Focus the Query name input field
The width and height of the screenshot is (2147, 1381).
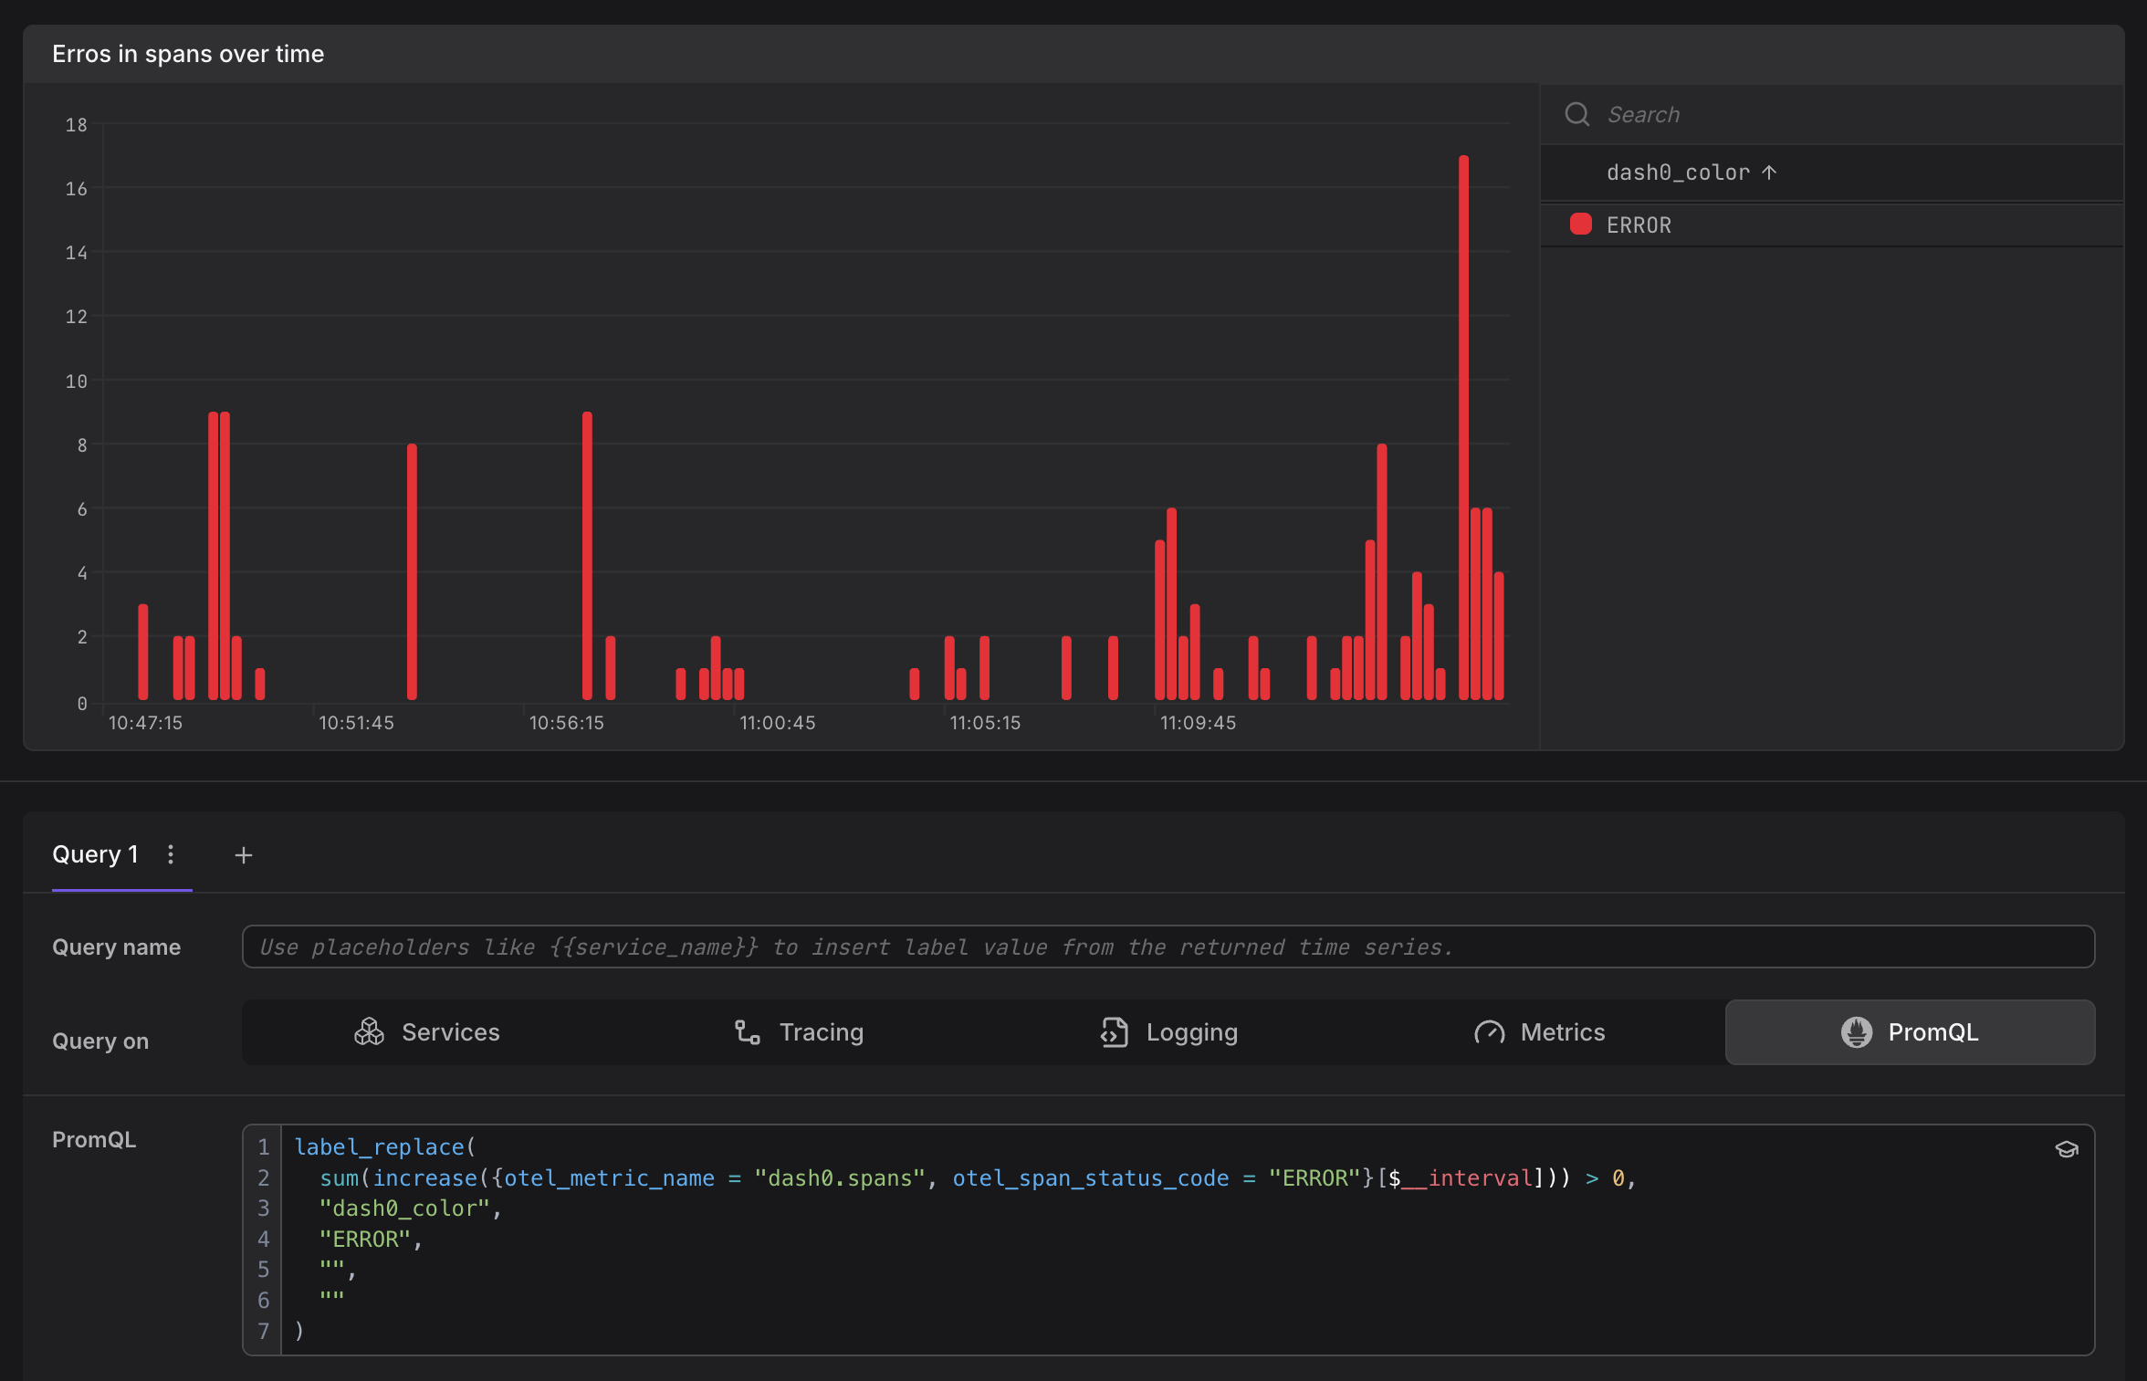(1167, 947)
